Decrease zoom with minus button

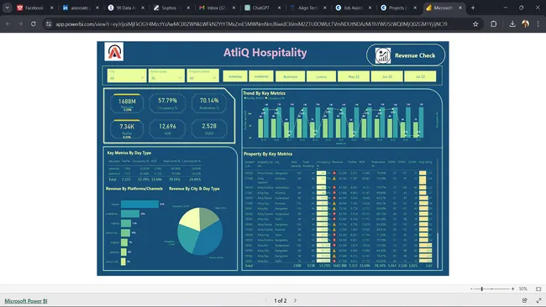click(x=471, y=289)
